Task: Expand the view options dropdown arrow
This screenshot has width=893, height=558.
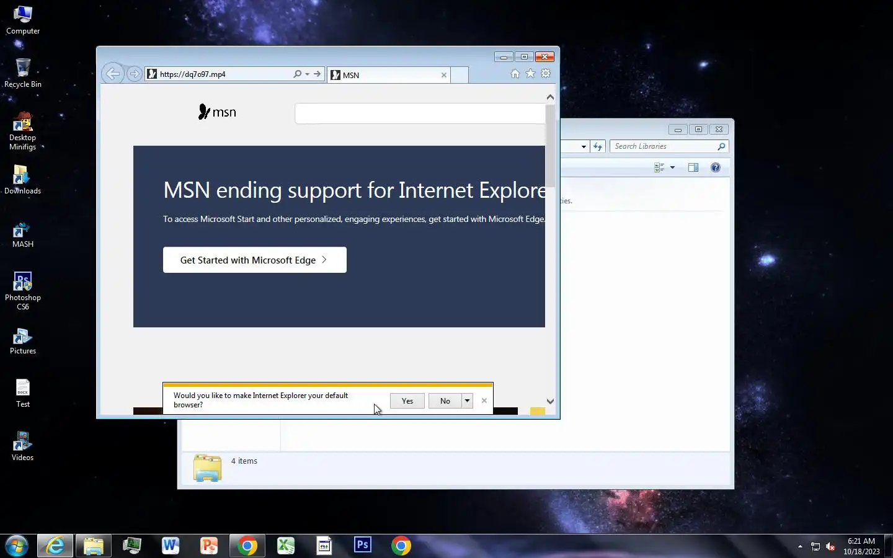Action: pyautogui.click(x=672, y=167)
